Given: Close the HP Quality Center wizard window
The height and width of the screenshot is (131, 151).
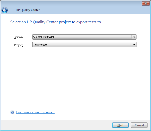Looking at the screenshot, I should coord(145,3).
